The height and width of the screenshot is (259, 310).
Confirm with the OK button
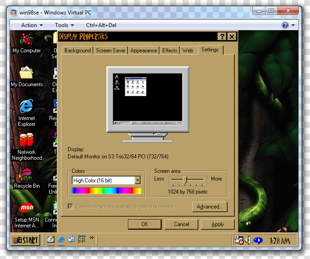pos(145,224)
